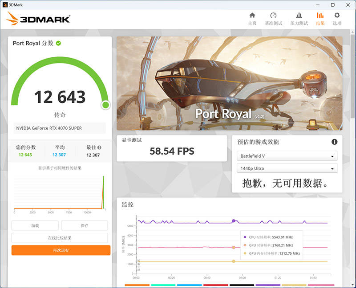Click the 3DMark logo in header
Image resolution: width=356 pixels, height=288 pixels.
point(39,19)
